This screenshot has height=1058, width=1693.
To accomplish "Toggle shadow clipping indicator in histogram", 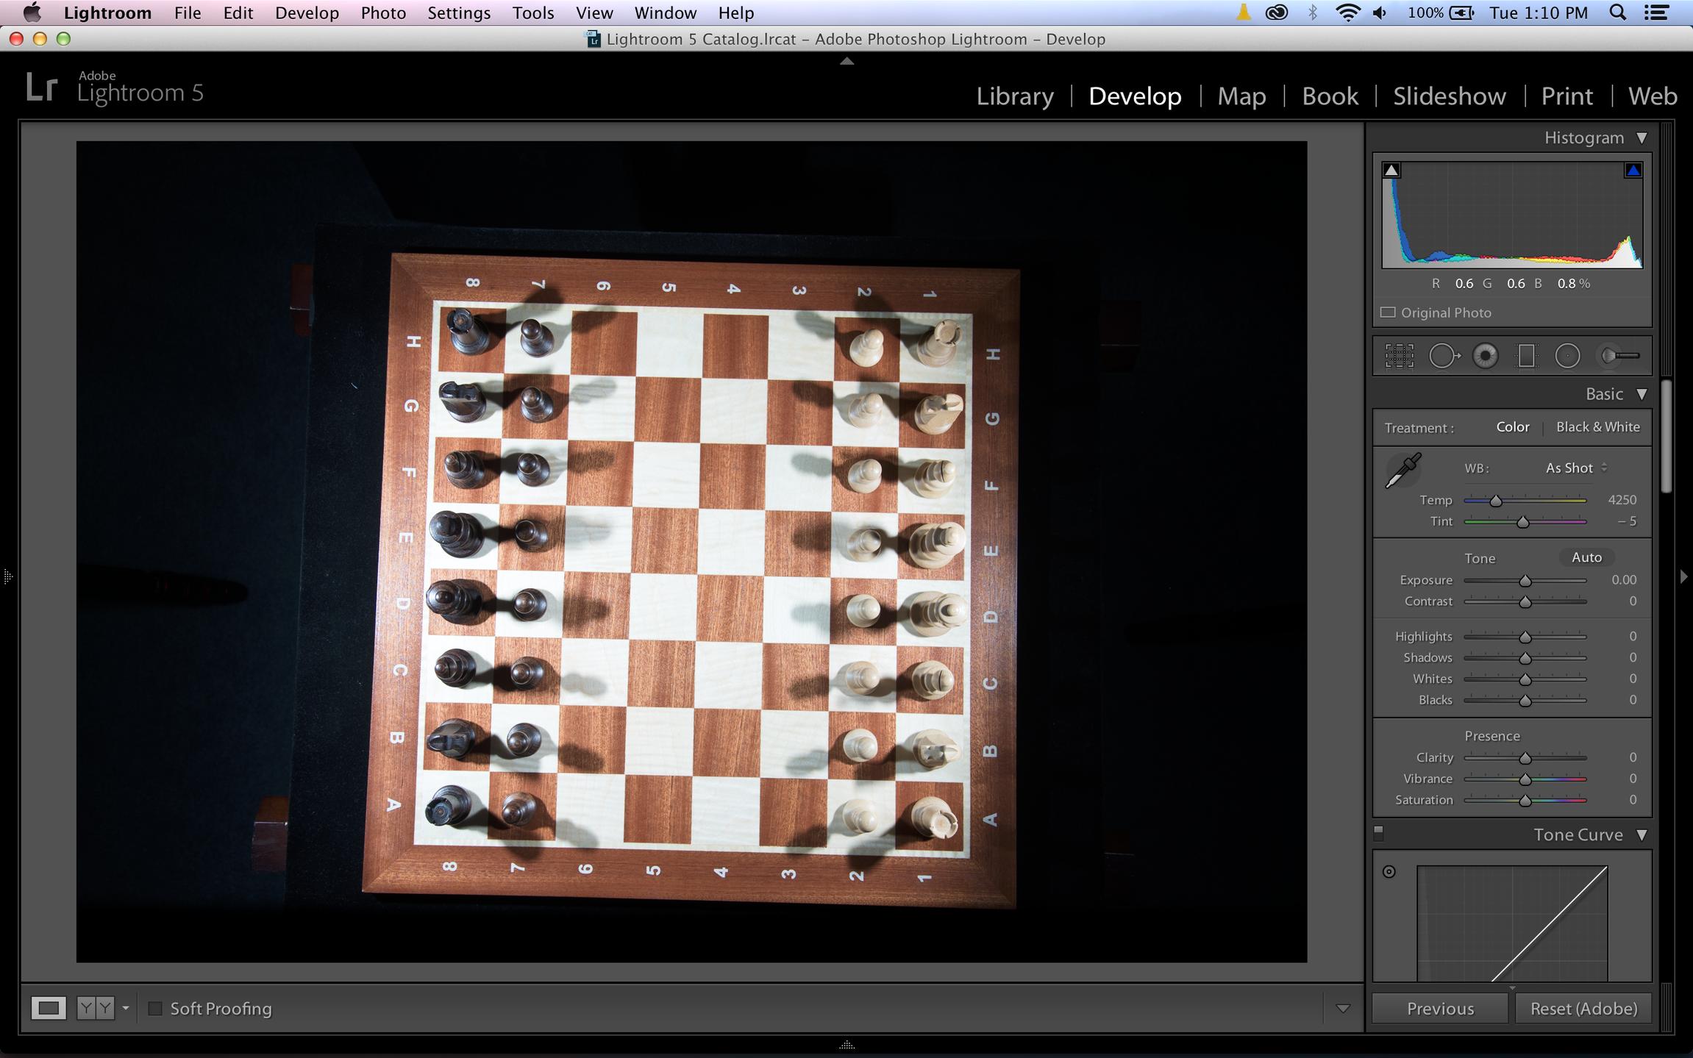I will point(1391,171).
